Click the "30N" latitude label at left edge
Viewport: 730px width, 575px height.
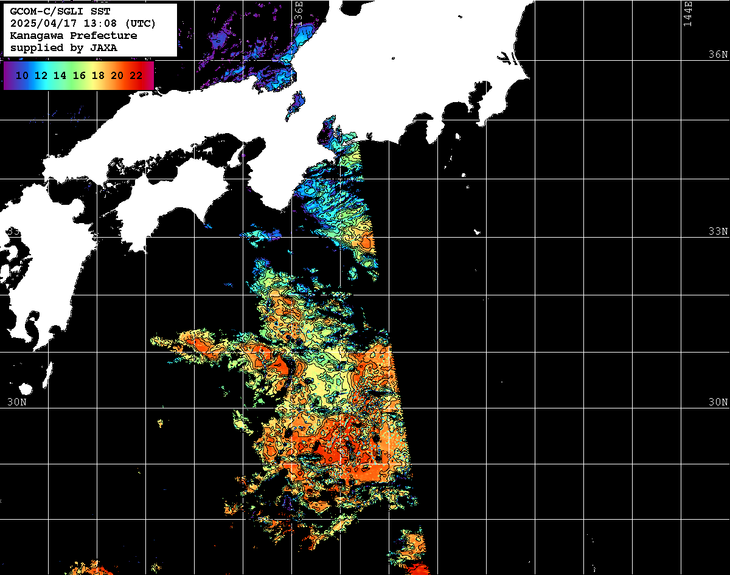point(17,402)
